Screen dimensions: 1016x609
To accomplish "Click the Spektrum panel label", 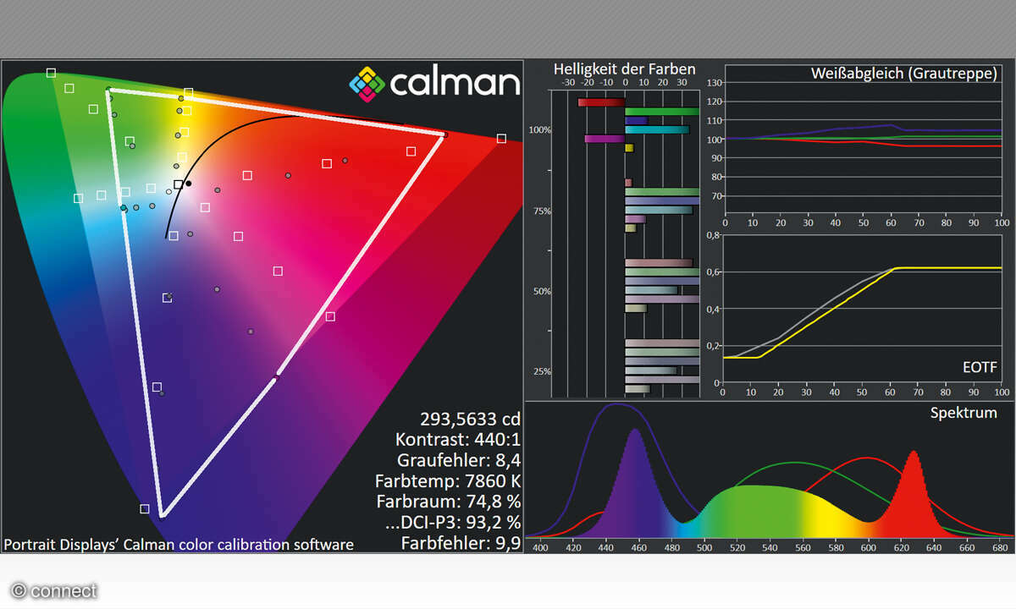I will pos(964,413).
